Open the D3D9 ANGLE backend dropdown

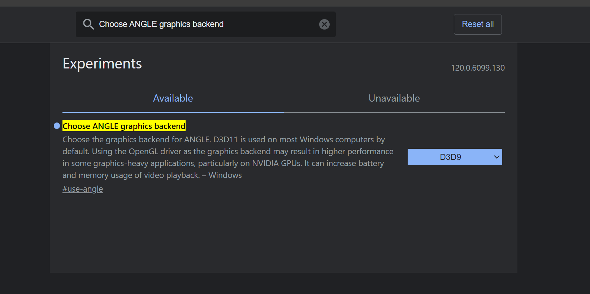pyautogui.click(x=455, y=157)
